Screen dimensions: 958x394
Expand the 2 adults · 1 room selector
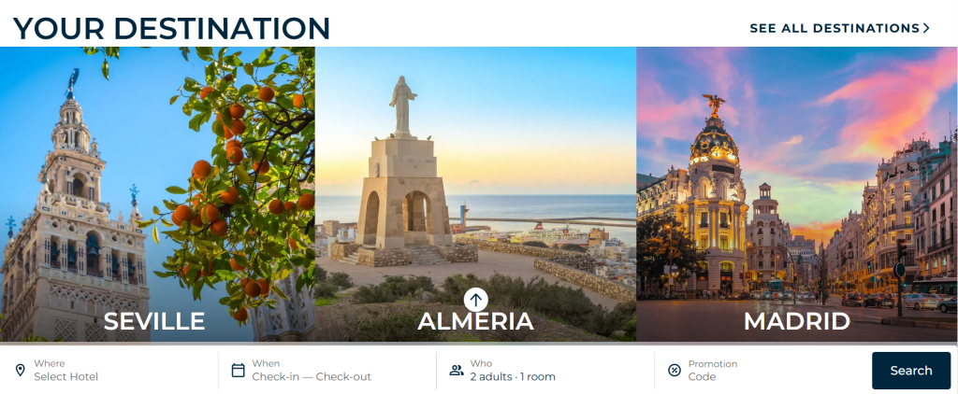coord(545,371)
